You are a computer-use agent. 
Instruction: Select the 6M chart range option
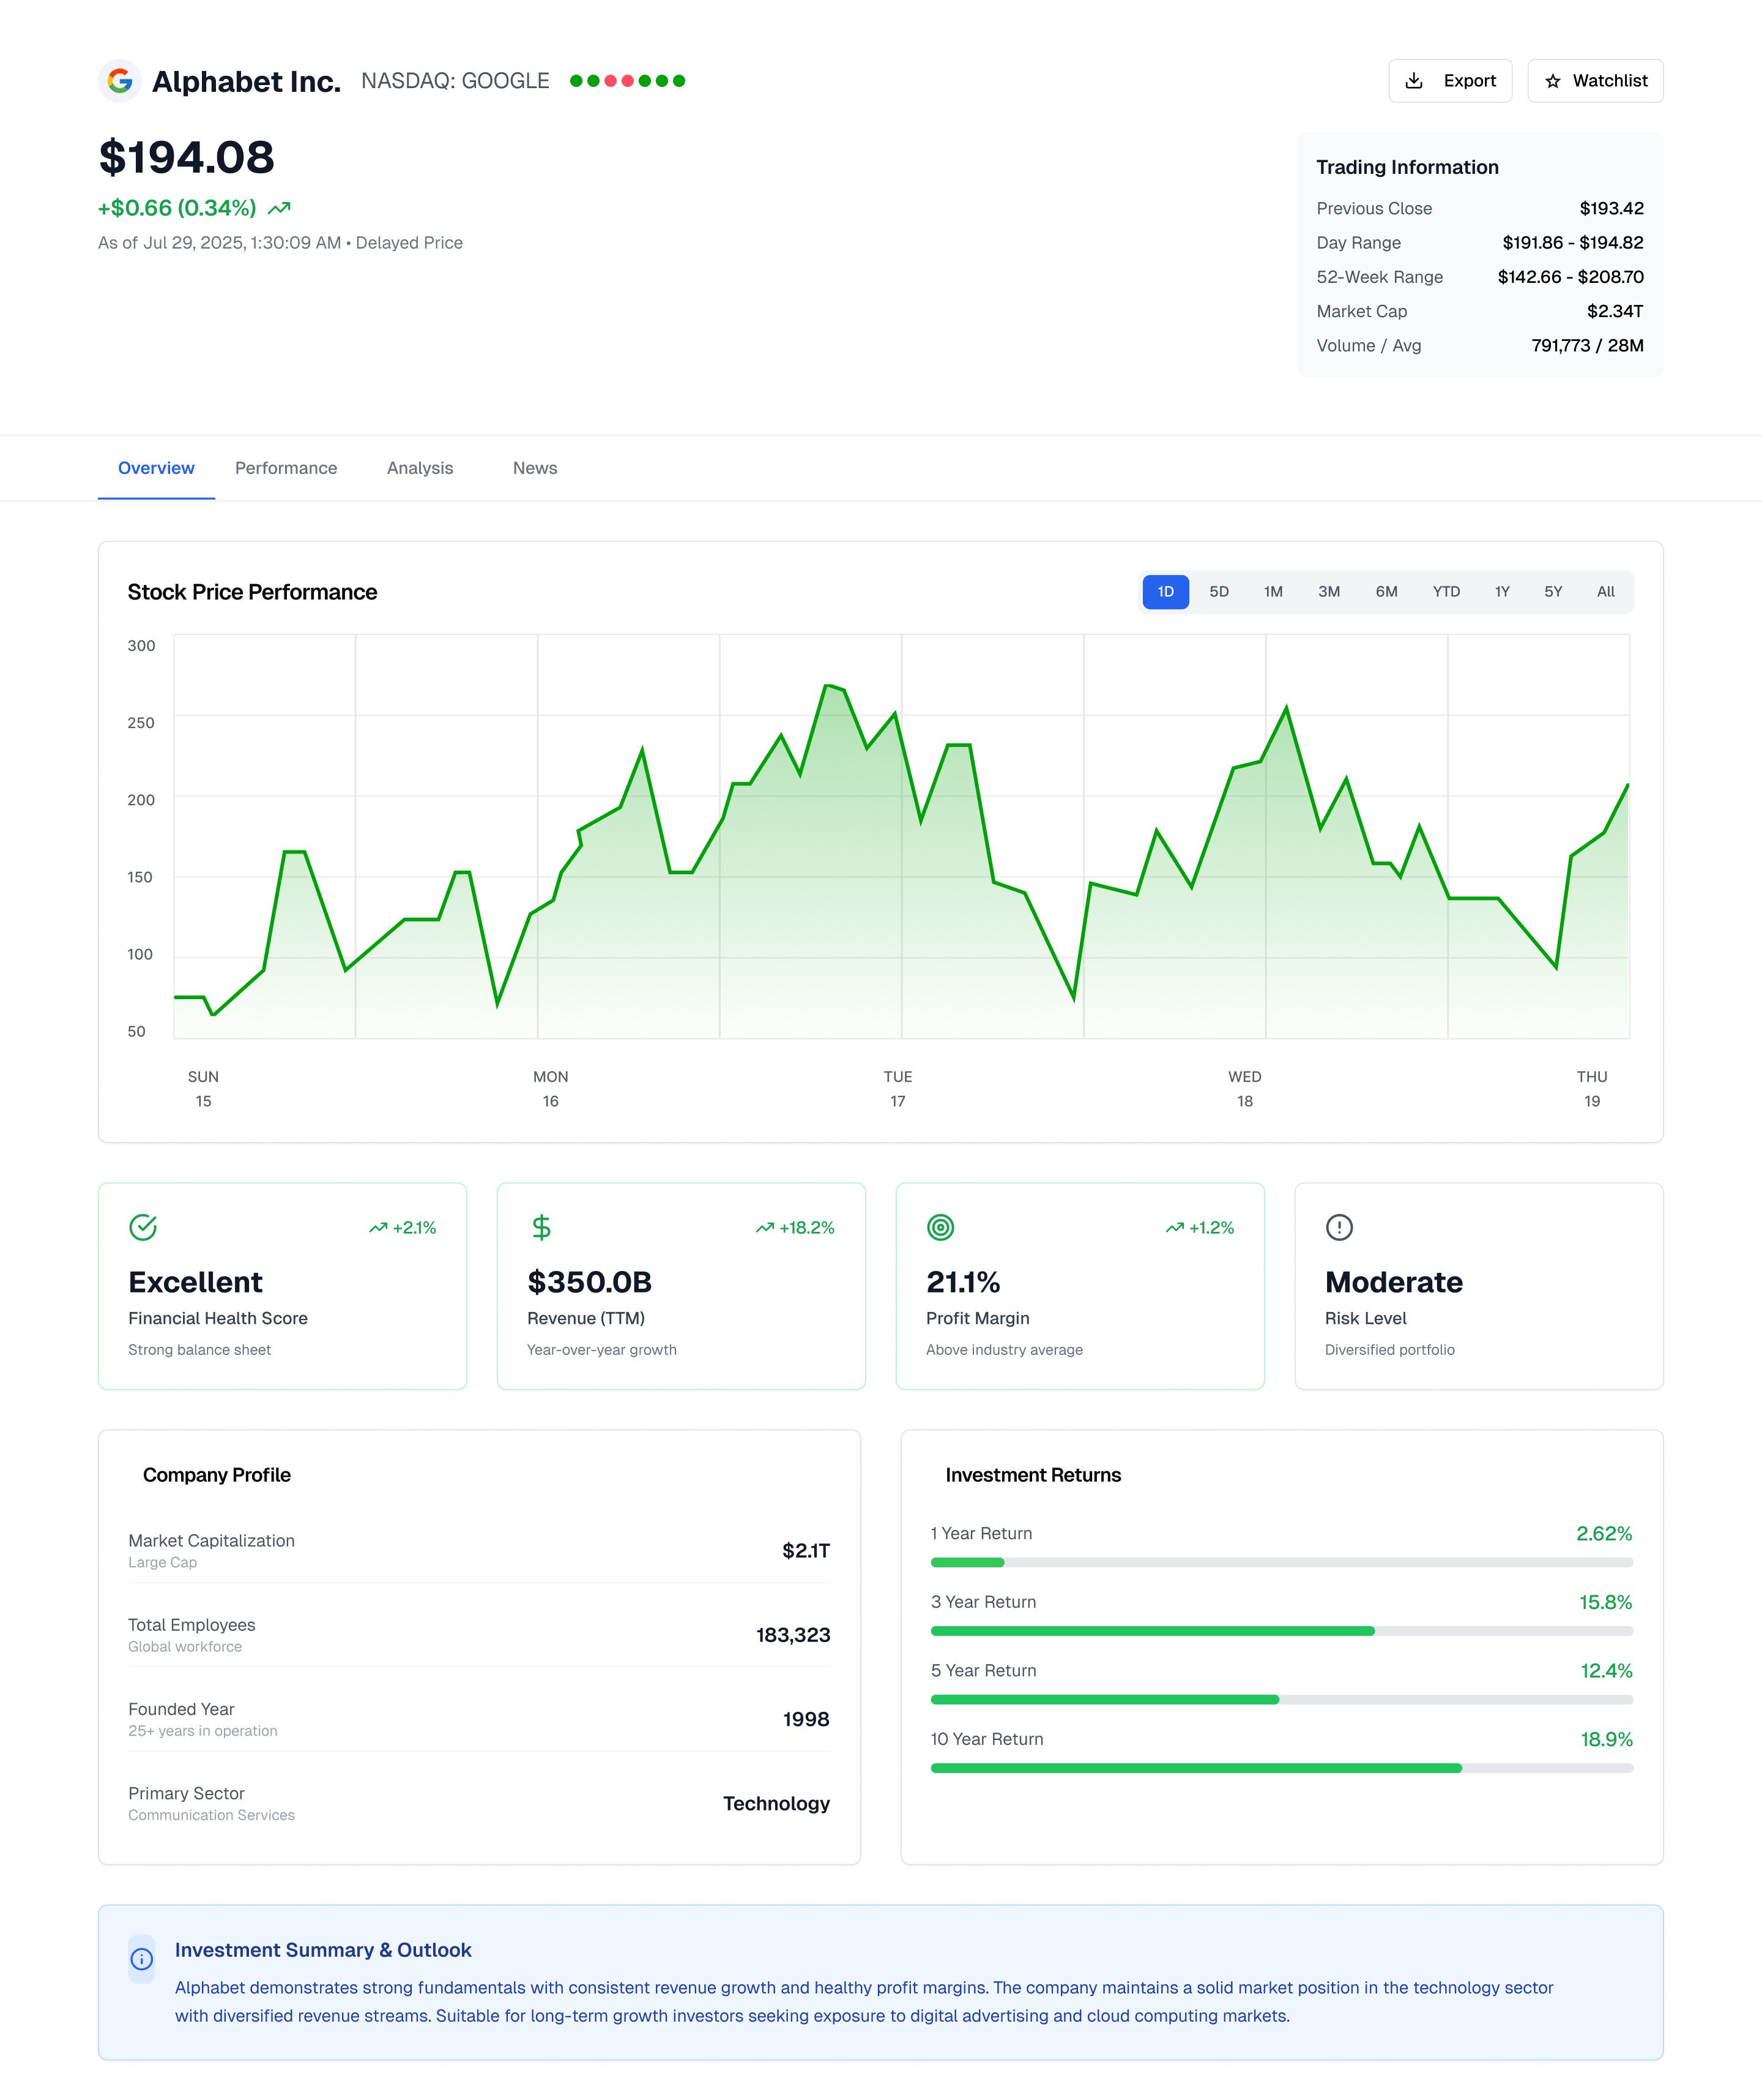coord(1386,591)
